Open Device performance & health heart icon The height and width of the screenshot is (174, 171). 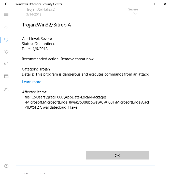point(6,52)
